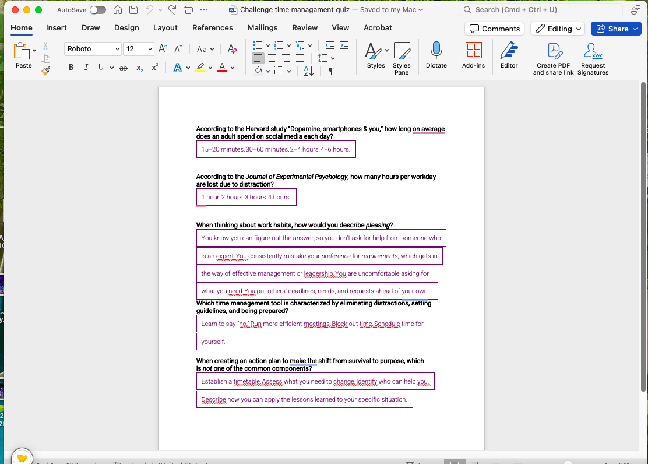The width and height of the screenshot is (648, 464).
Task: Open the Editing mode dropdown
Action: point(558,29)
